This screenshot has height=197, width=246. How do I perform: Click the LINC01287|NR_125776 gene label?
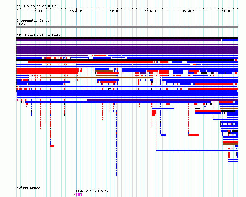click(x=92, y=191)
